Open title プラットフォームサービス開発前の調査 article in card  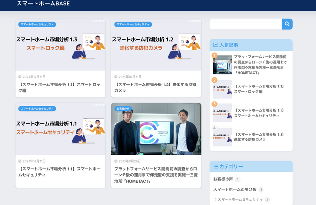tap(156, 175)
